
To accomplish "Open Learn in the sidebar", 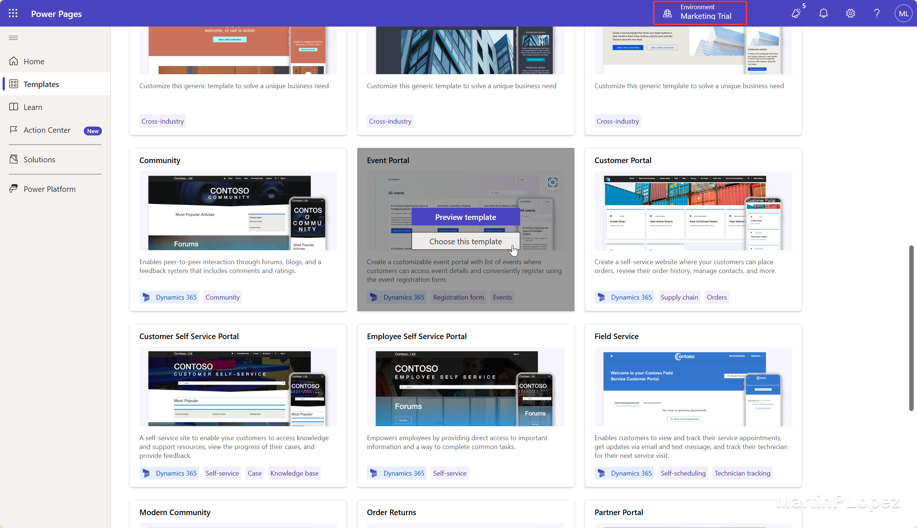I will tap(33, 107).
